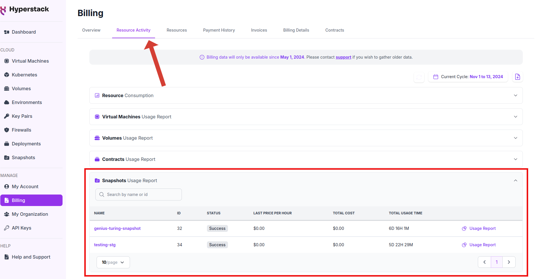
Task: Click the Virtual Machines sidebar icon
Action: pyautogui.click(x=7, y=61)
